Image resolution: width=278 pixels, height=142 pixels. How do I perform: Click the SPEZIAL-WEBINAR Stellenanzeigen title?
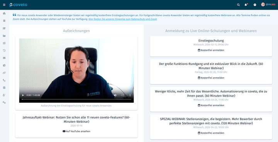211,121
